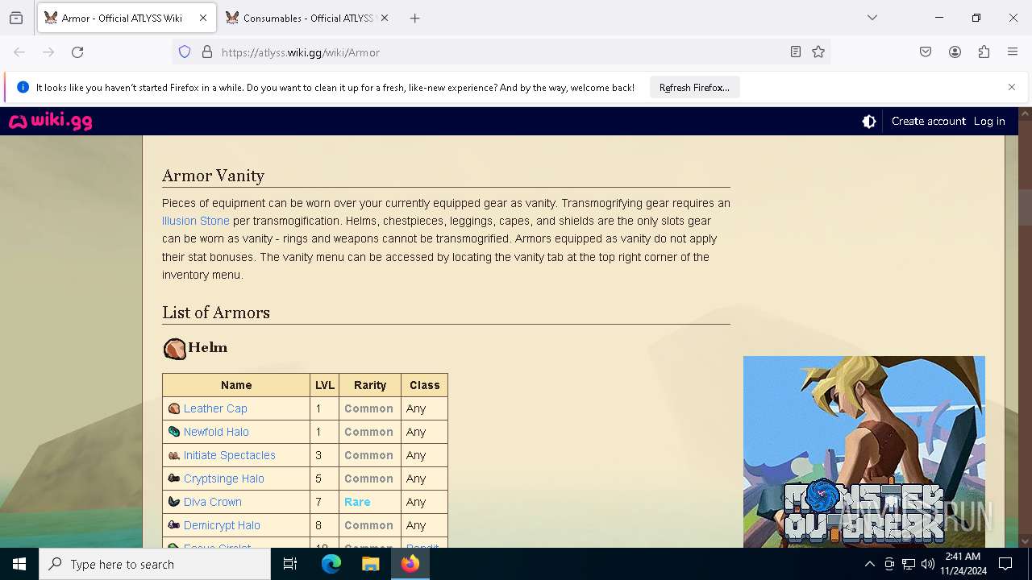Image resolution: width=1032 pixels, height=580 pixels.
Task: Click the Refresh Firefox button
Action: (694, 88)
